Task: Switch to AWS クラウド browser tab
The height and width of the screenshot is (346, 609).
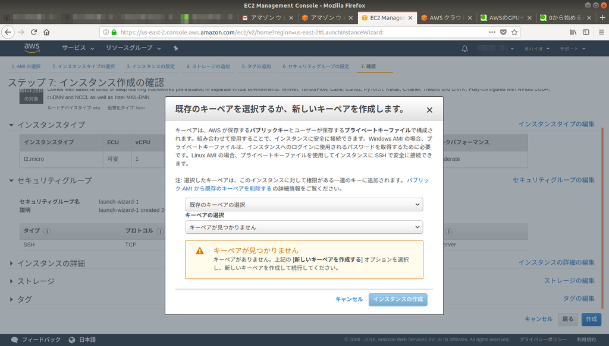Action: [x=446, y=18]
